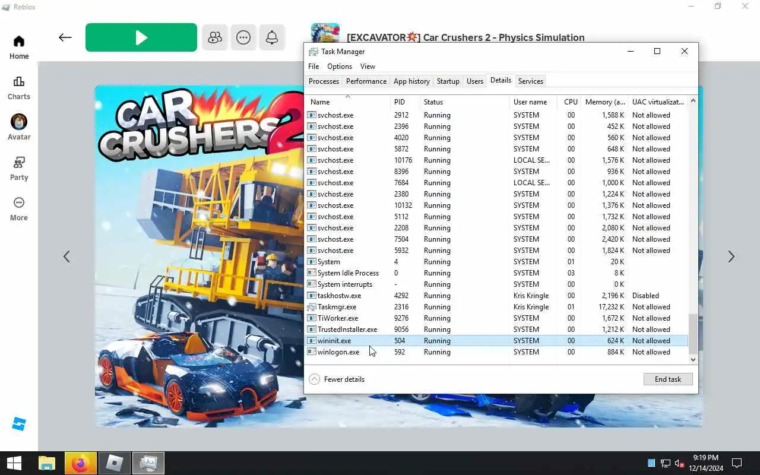Select svchost.exe with PID 7504
The height and width of the screenshot is (475, 760).
pyautogui.click(x=496, y=239)
